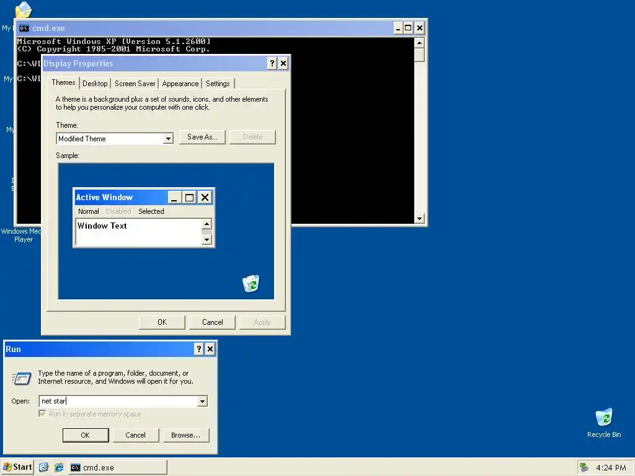Click Browse... in the Run dialog
635x476 pixels.
click(186, 435)
